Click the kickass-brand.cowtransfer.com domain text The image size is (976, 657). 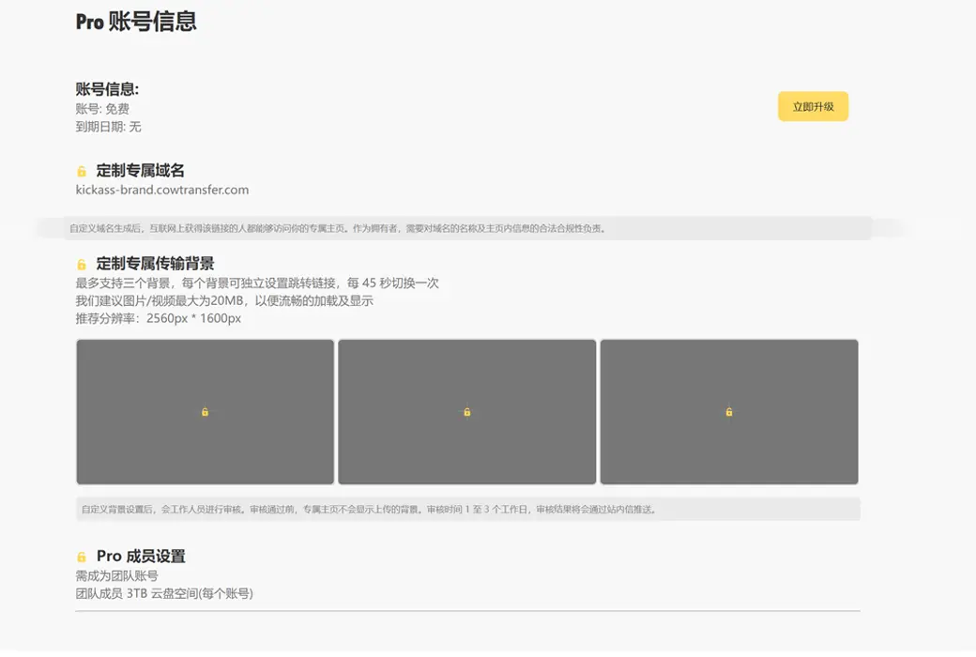(161, 190)
